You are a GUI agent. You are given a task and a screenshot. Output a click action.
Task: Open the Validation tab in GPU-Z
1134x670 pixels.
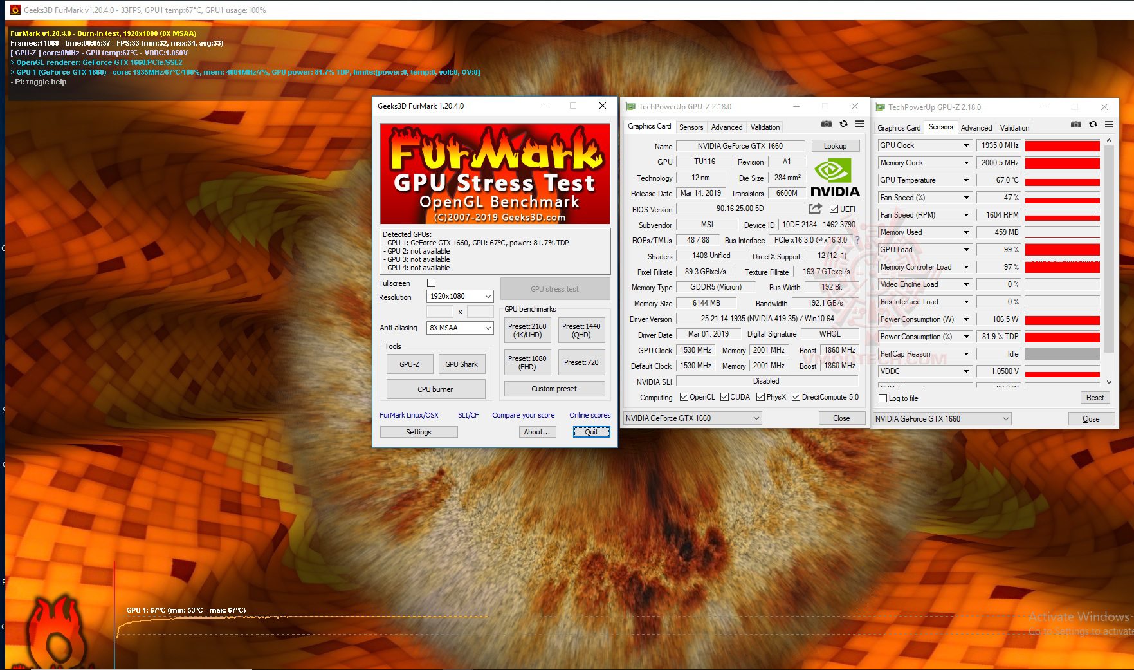(x=765, y=127)
